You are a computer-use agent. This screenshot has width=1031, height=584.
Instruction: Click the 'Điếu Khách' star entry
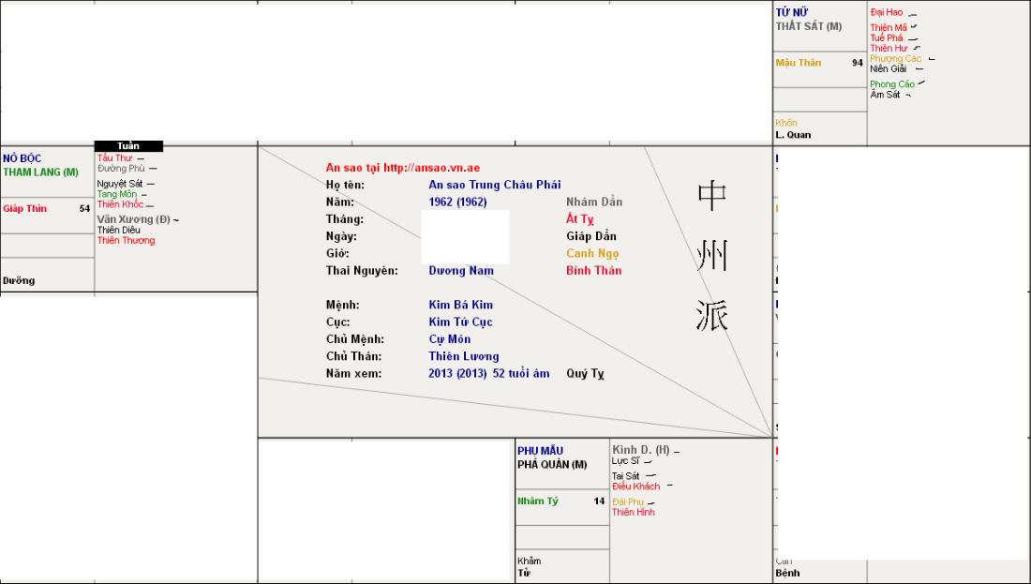(x=635, y=487)
